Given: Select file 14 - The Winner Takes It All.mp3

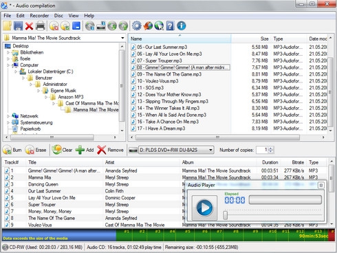Looking at the screenshot, I should [x=168, y=108].
